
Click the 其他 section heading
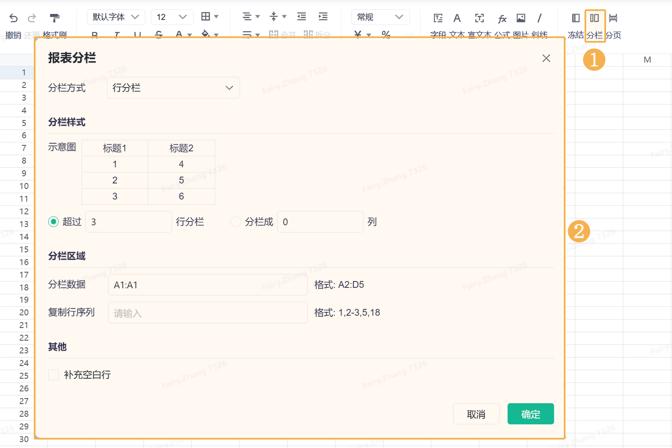pos(57,347)
